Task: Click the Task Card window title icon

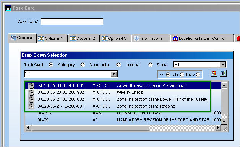Action: [8, 8]
